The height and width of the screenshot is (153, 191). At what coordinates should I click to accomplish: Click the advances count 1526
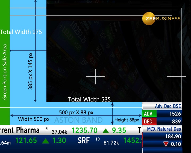175,114
